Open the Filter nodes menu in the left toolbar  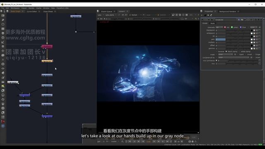(x=3, y=38)
